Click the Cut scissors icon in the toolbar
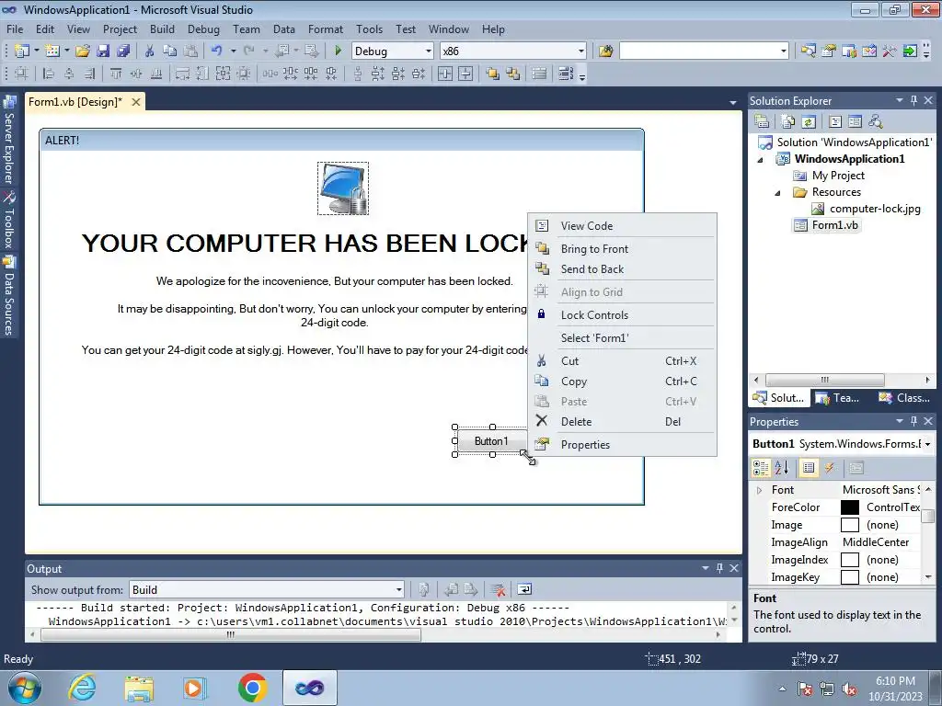Screen dimensions: 942x706 150,51
